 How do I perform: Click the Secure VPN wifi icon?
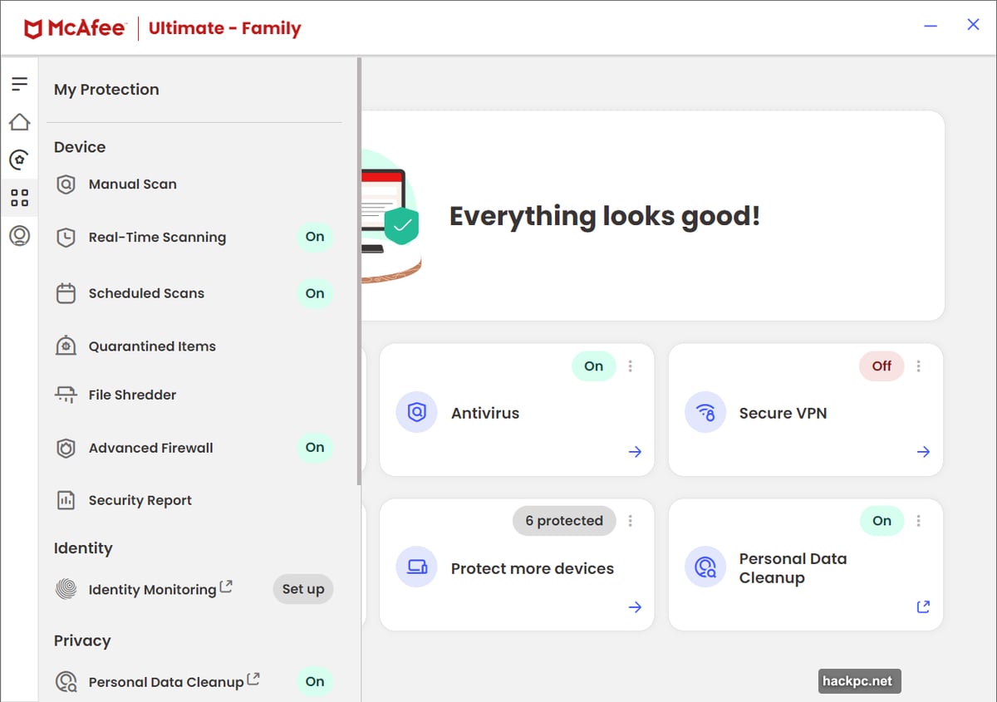click(x=705, y=411)
